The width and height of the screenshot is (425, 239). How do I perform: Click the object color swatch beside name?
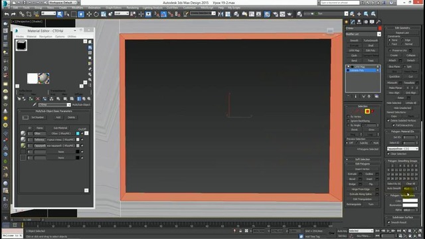pos(380,28)
